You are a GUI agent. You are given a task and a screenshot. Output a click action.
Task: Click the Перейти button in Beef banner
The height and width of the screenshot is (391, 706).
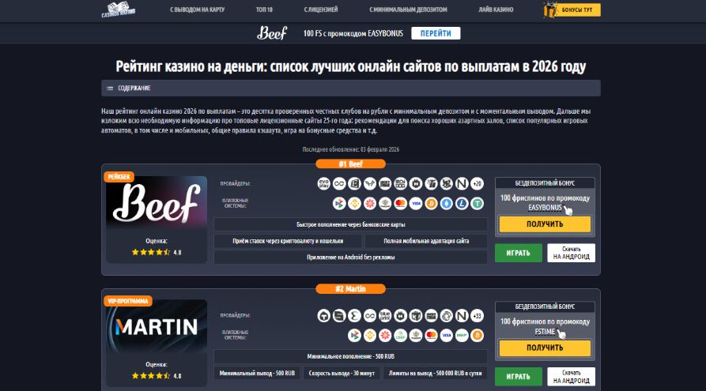pyautogui.click(x=436, y=33)
